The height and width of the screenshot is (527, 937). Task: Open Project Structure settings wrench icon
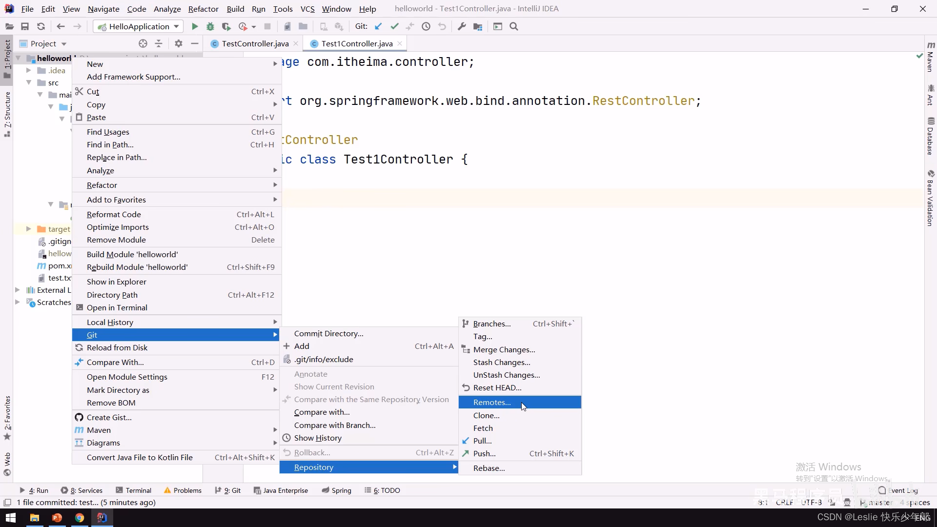coord(462,26)
